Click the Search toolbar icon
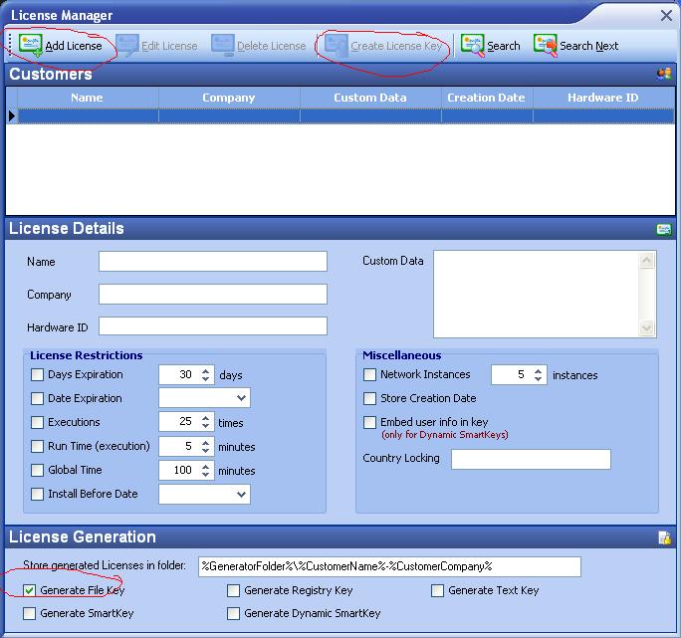 point(472,45)
